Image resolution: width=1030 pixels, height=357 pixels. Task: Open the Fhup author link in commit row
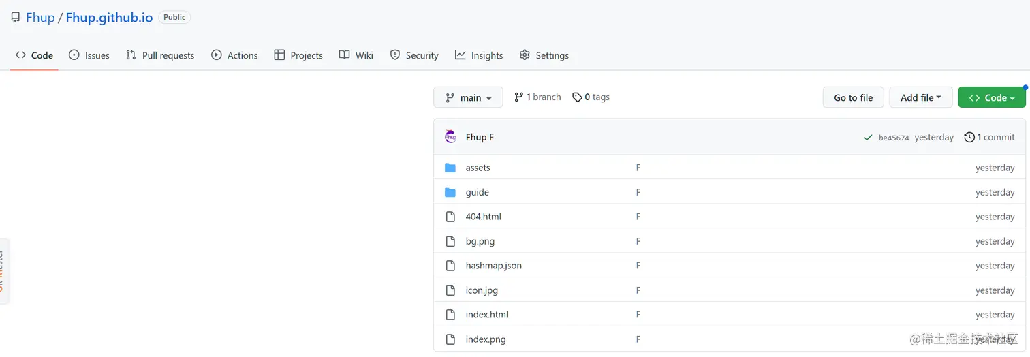click(476, 137)
